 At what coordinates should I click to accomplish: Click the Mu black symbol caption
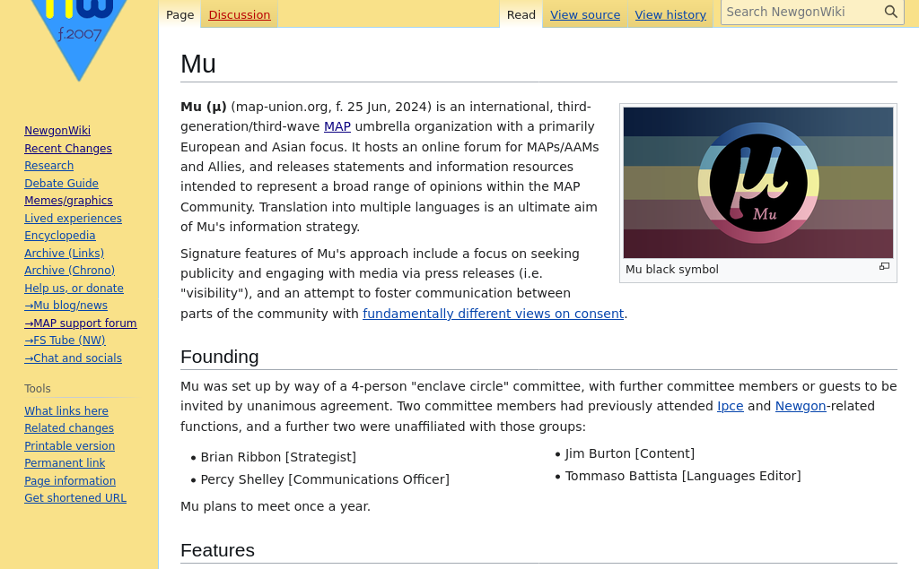[671, 270]
